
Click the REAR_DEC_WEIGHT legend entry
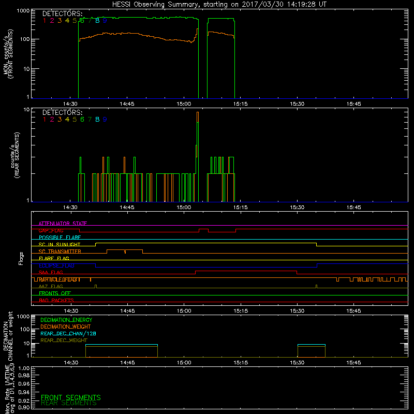point(64,341)
